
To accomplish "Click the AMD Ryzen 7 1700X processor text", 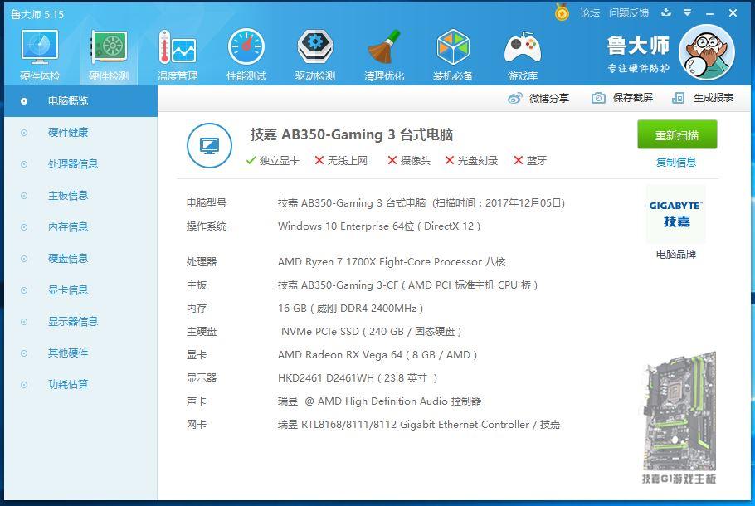I will click(392, 262).
